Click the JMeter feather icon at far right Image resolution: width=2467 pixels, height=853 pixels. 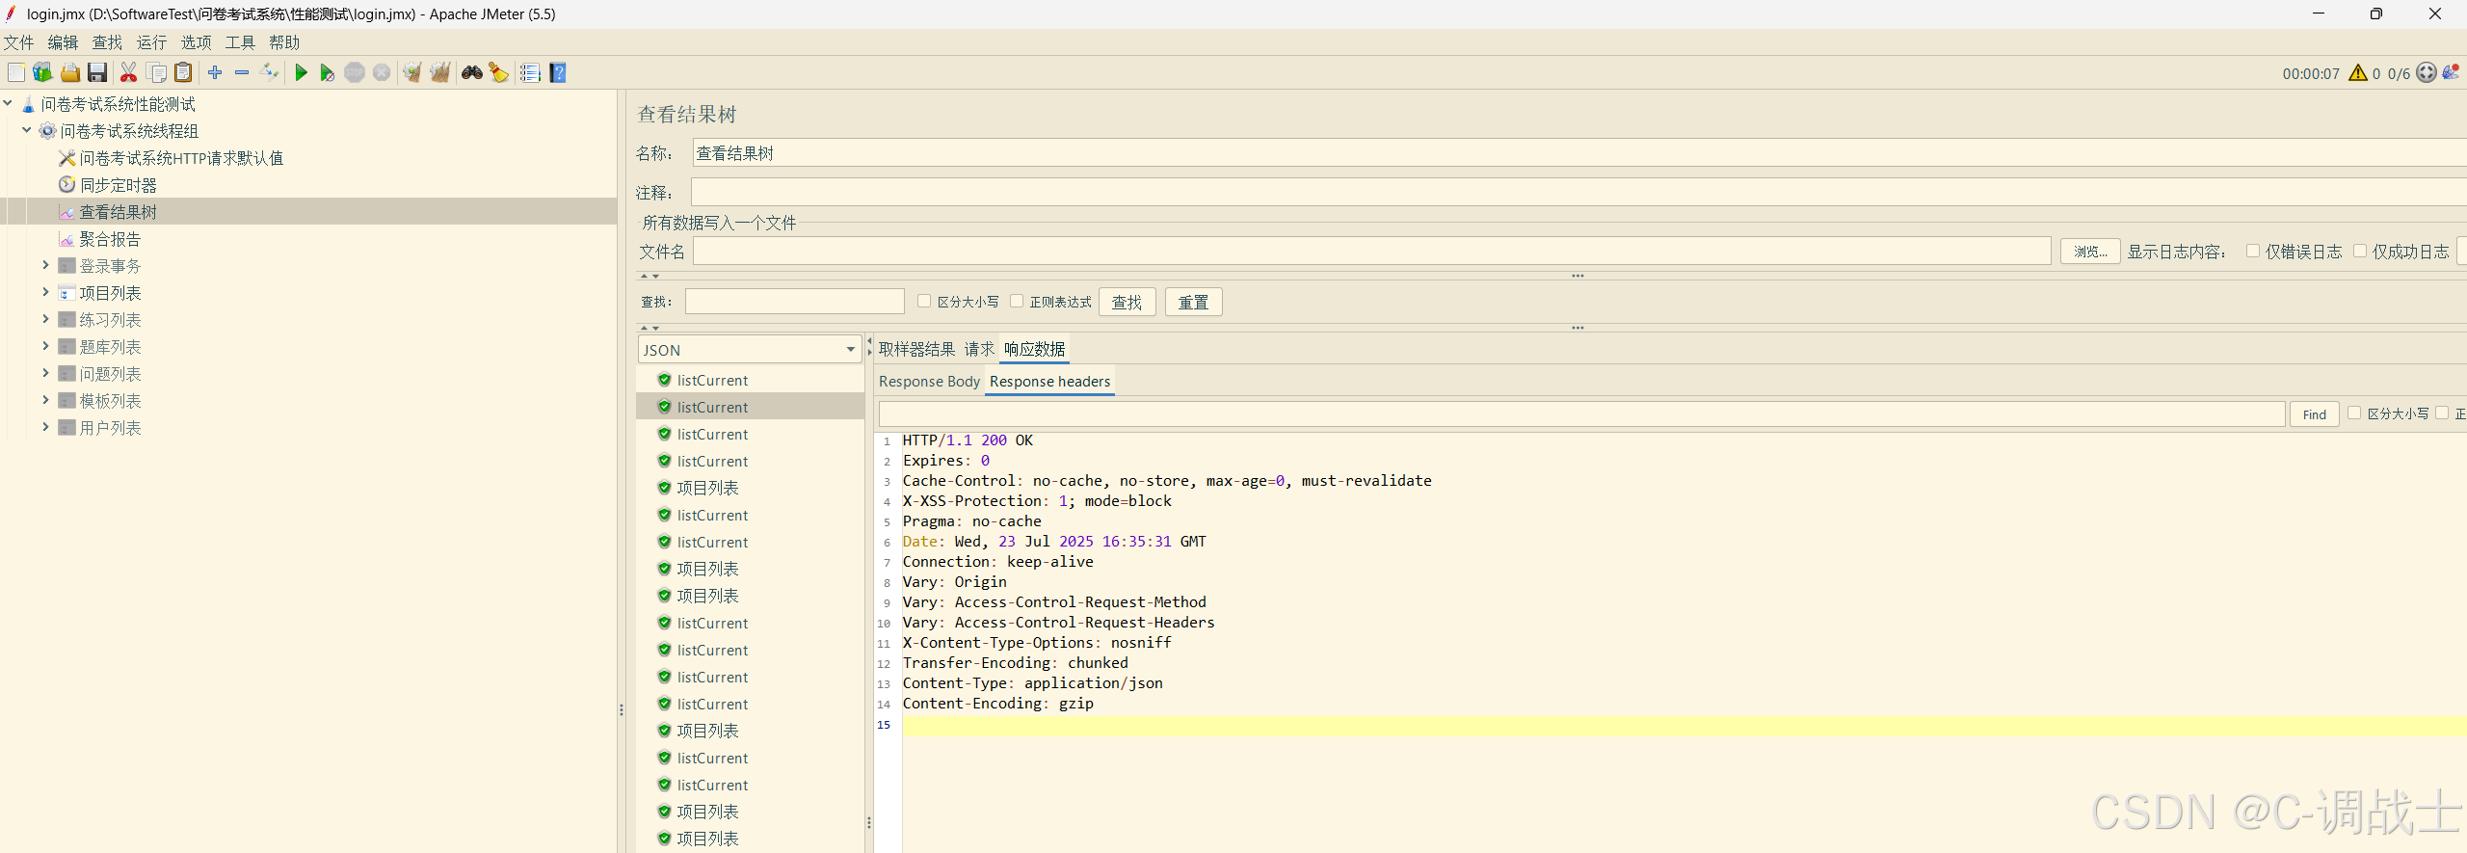tap(2452, 73)
